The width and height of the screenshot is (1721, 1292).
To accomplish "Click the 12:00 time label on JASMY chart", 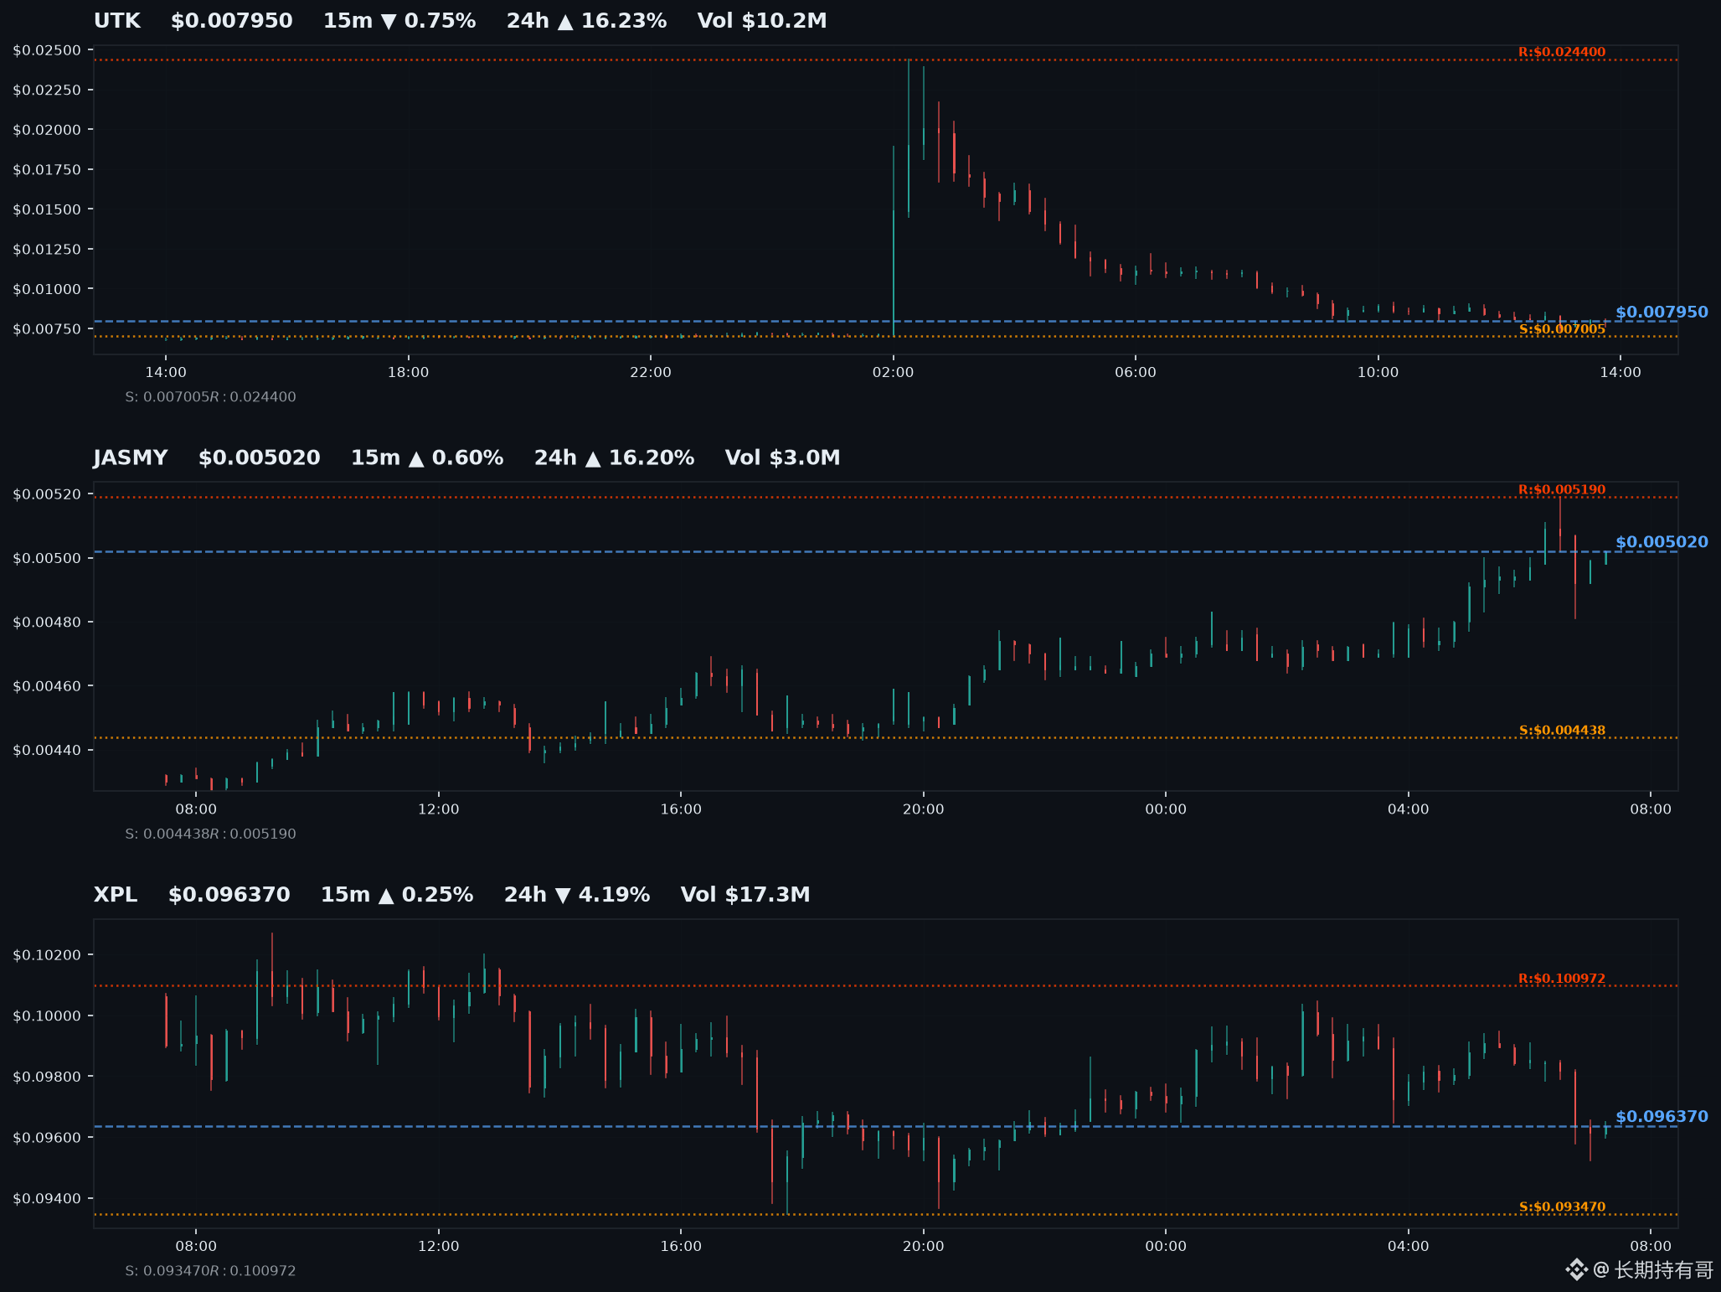I will click(439, 809).
